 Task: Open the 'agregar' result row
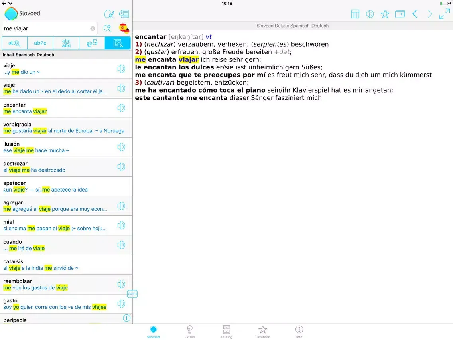click(66, 206)
